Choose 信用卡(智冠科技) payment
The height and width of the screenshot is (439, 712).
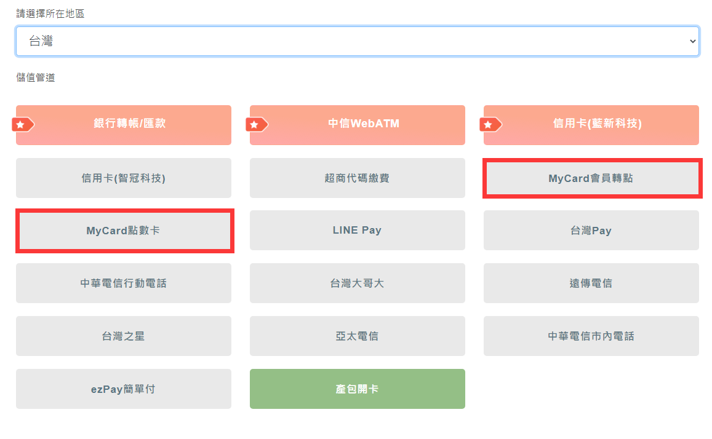tap(124, 178)
